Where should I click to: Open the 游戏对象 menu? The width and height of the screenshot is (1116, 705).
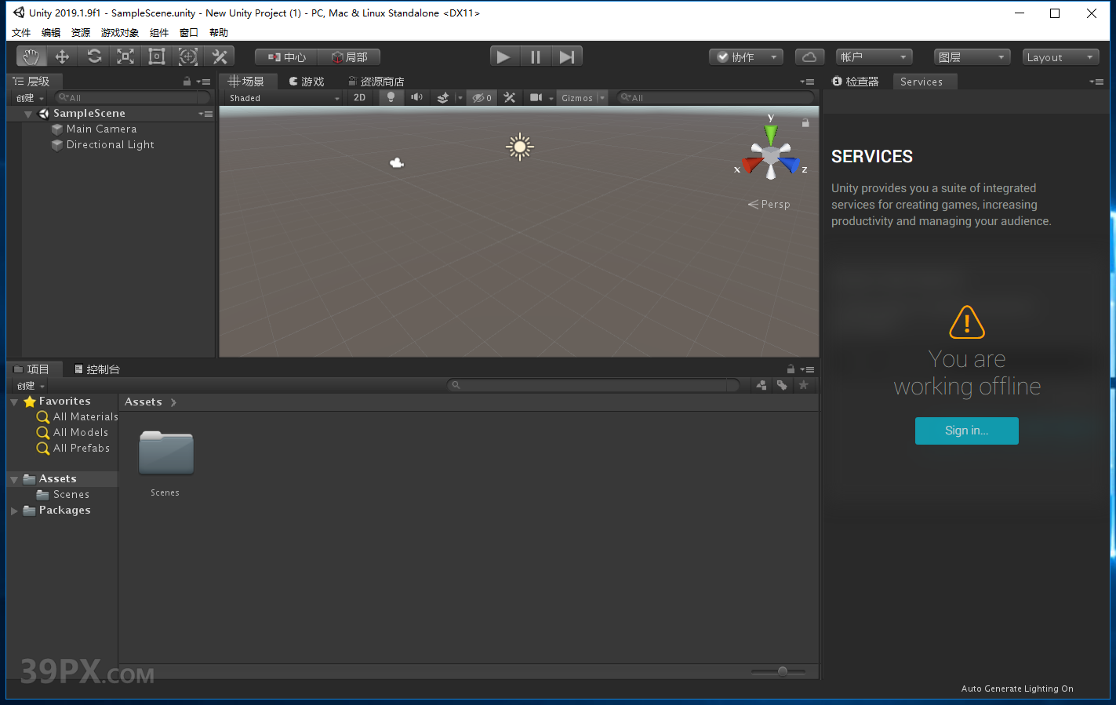(x=120, y=33)
